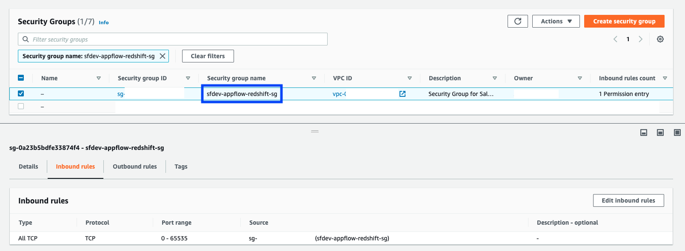This screenshot has height=251, width=685.
Task: Click the Protocol column header
Action: tap(97, 223)
